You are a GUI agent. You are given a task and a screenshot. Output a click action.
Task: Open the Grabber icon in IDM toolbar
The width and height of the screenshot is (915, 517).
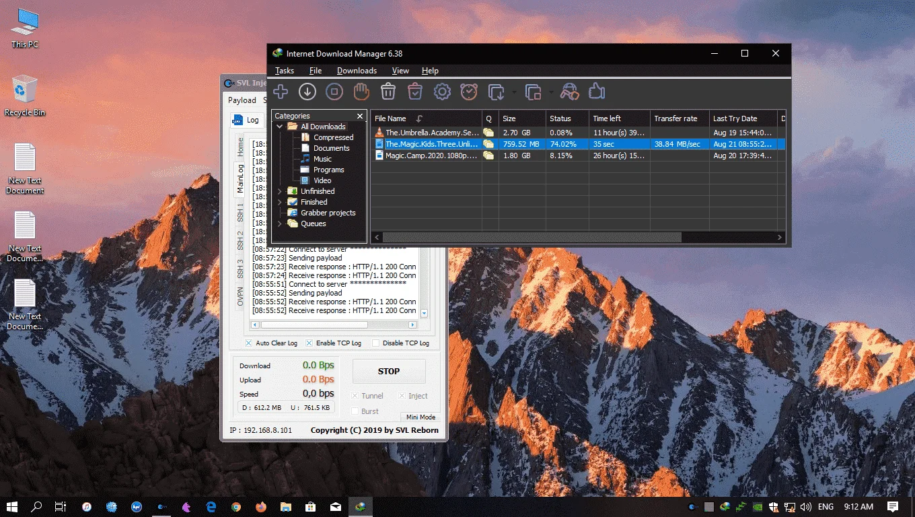coord(569,92)
